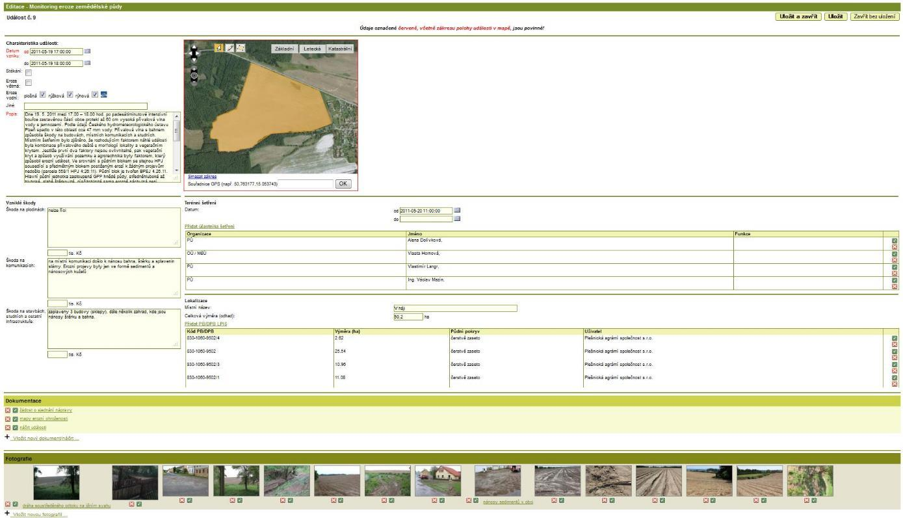Delete land block 830-1060-9502/4 row

tap(895, 344)
